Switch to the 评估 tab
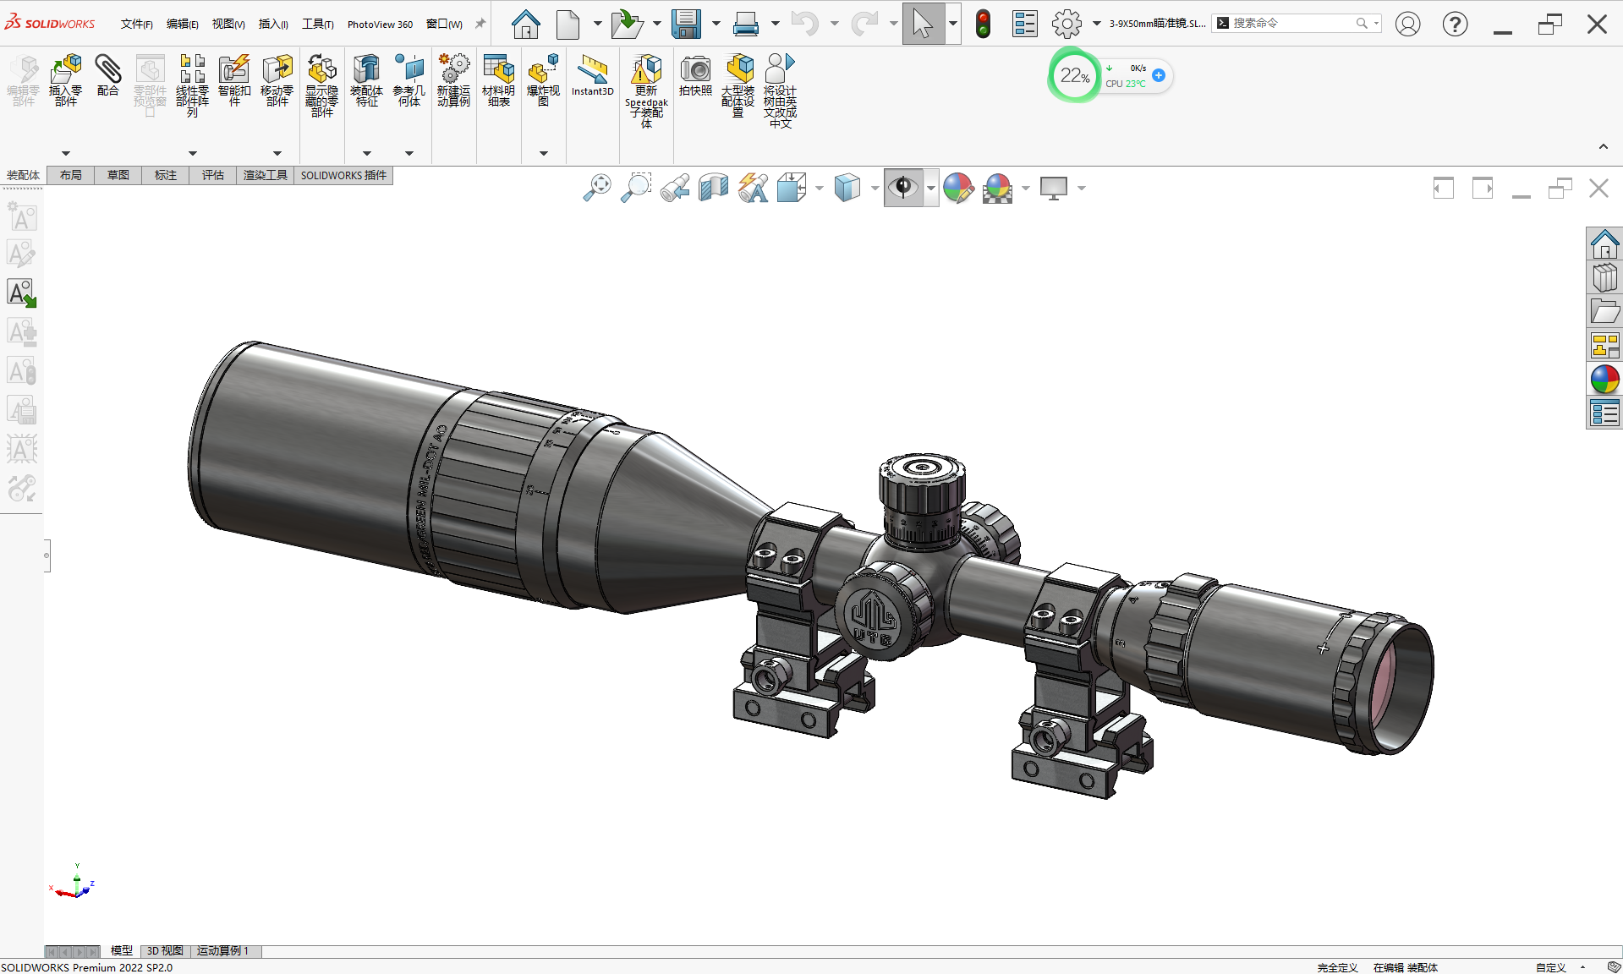The height and width of the screenshot is (974, 1623). tap(212, 175)
